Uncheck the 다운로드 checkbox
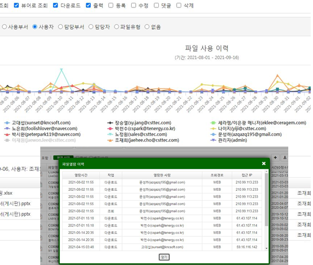The height and width of the screenshot is (265, 313). pos(55,5)
